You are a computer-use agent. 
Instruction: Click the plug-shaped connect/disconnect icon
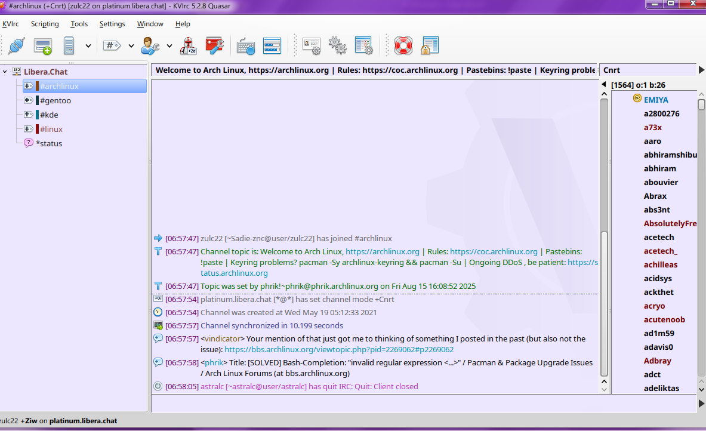pos(16,45)
